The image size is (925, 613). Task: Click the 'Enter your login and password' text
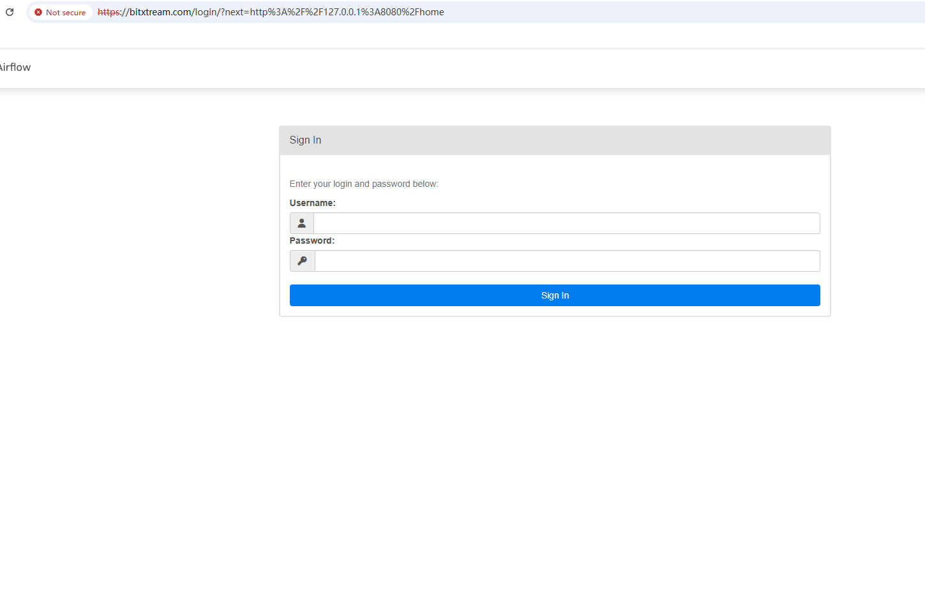[363, 184]
